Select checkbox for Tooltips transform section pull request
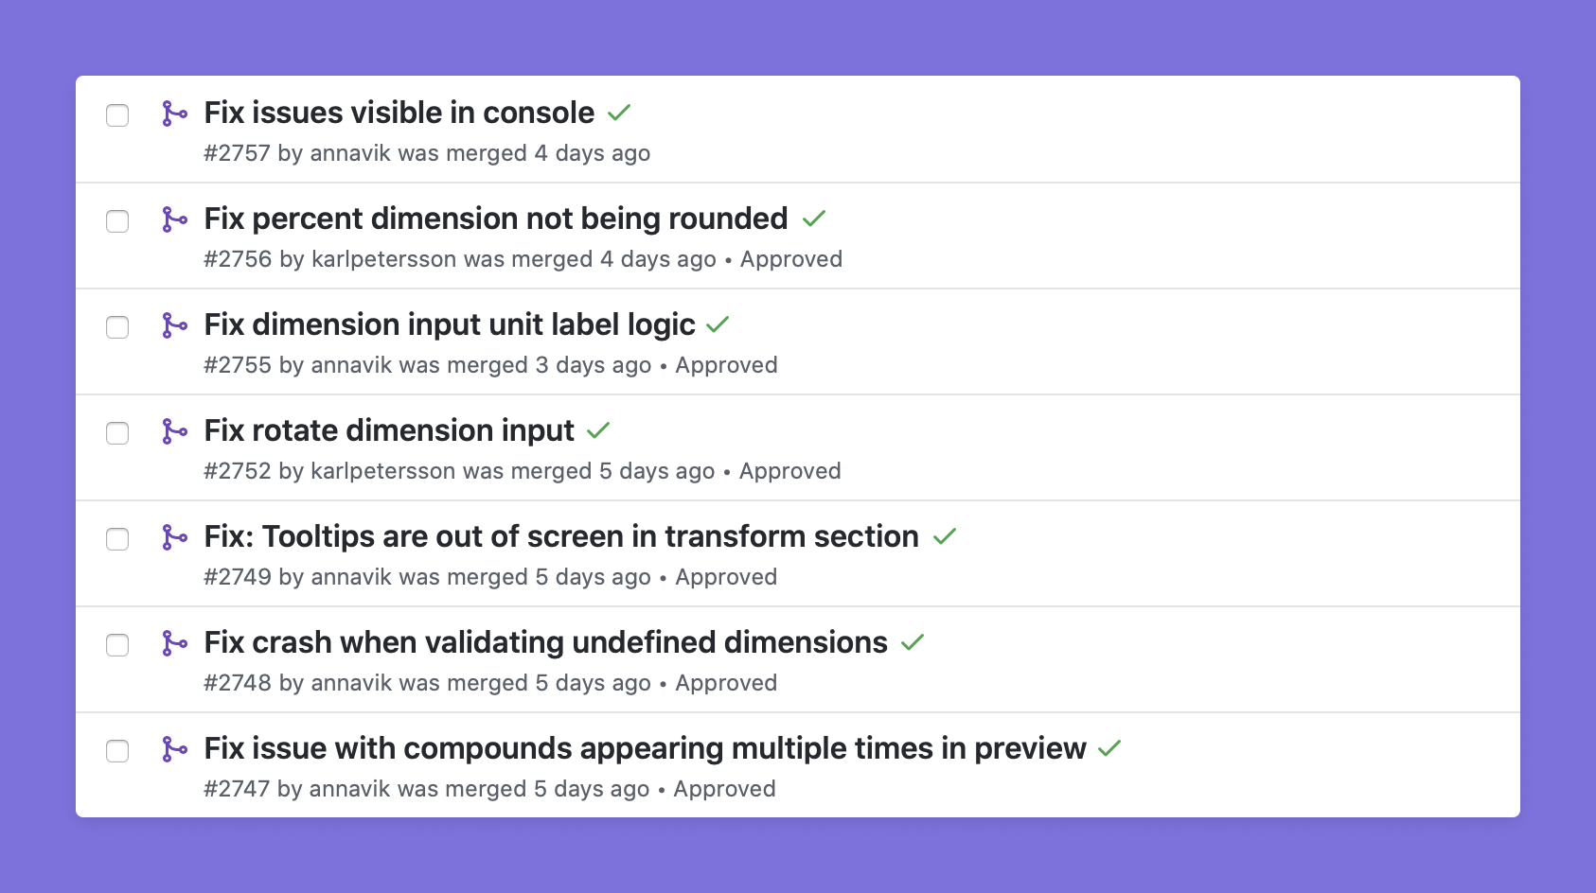This screenshot has height=893, width=1596. 117,539
